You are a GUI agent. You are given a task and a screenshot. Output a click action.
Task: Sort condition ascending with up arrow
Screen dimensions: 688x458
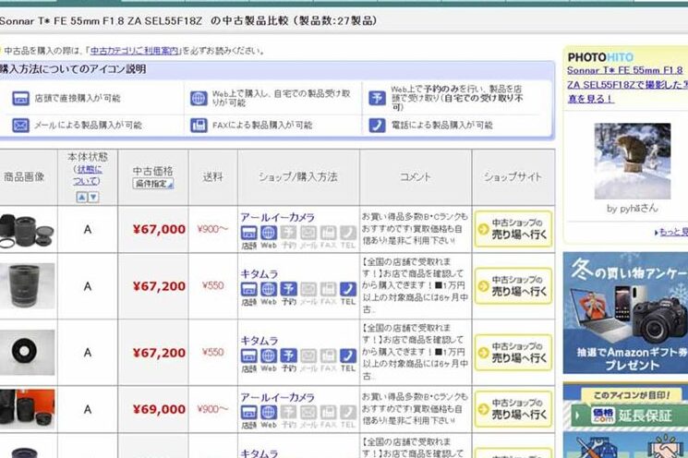coord(81,197)
